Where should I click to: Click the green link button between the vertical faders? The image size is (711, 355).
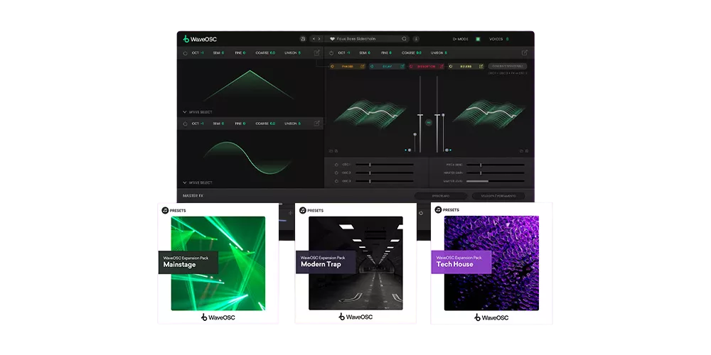pyautogui.click(x=429, y=122)
